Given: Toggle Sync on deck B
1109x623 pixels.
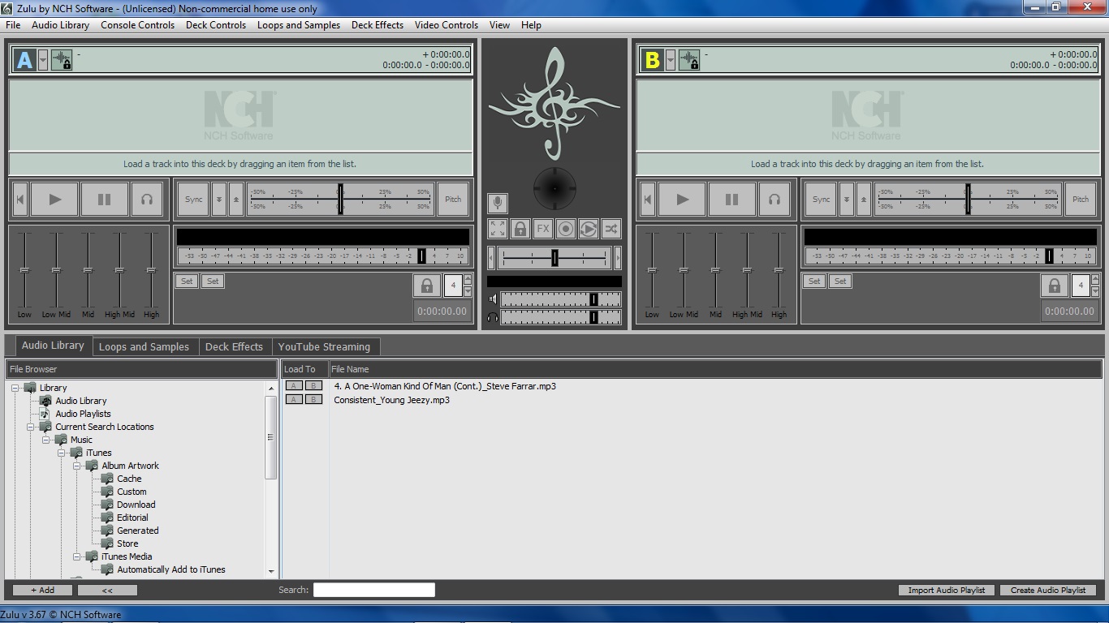Looking at the screenshot, I should coord(820,199).
